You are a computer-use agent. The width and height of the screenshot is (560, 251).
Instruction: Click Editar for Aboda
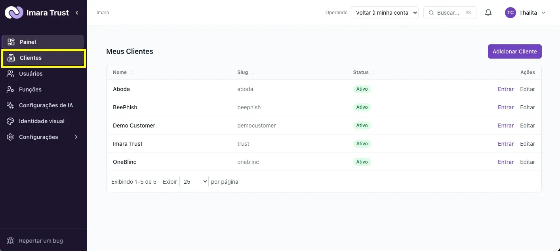[528, 89]
